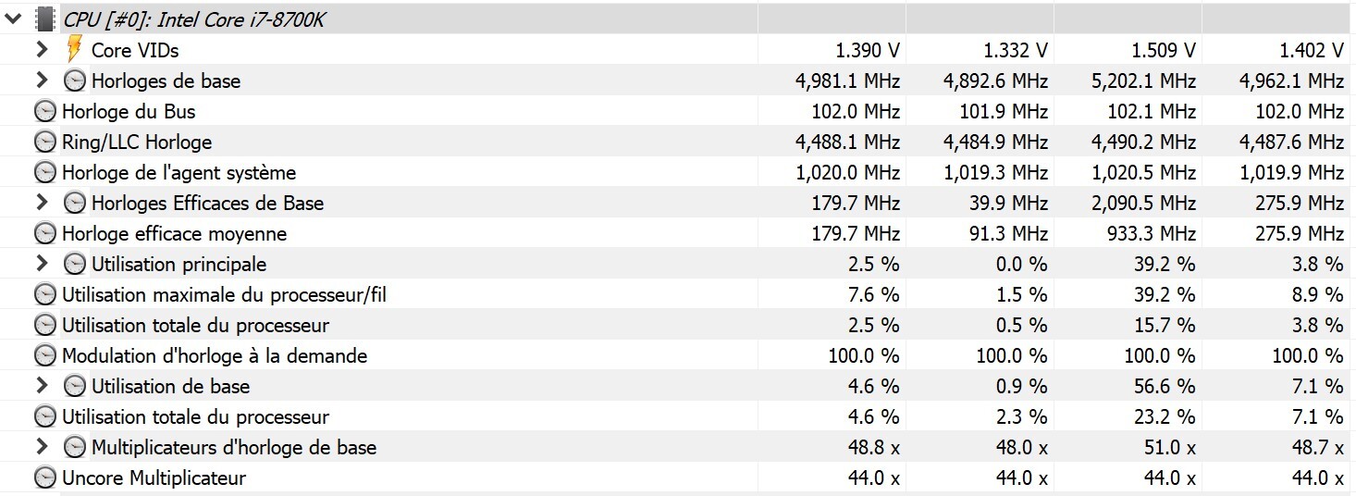Expand the Utilisation principale row
This screenshot has width=1356, height=496.
pos(42,264)
